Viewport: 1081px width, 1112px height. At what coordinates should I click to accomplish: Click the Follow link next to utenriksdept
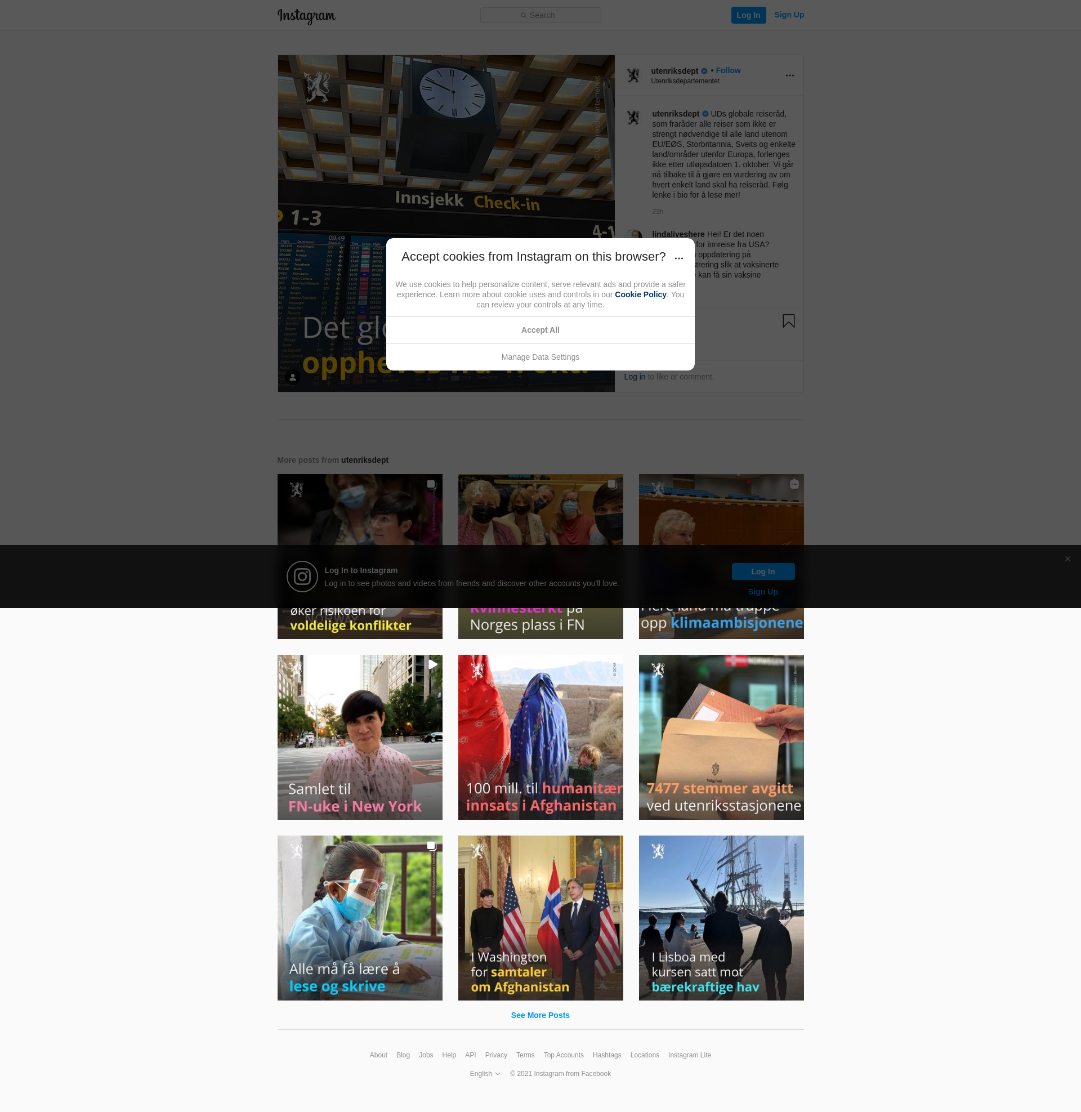coord(728,70)
